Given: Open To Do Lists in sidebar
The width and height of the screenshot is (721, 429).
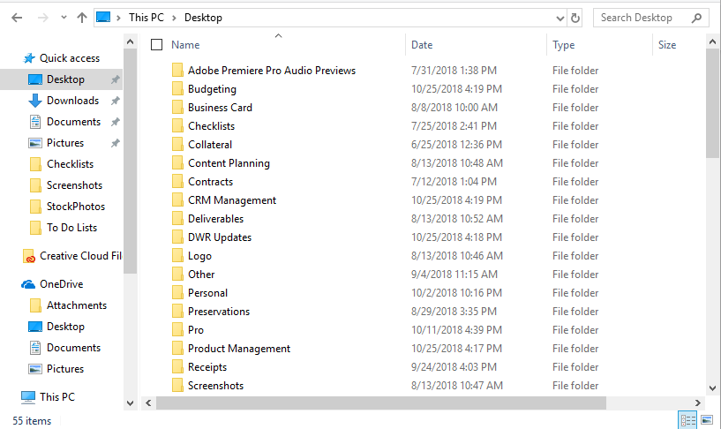Looking at the screenshot, I should tap(71, 227).
